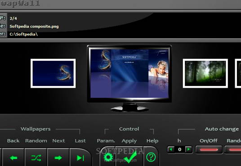
Task: Click the Back label
Action: [13, 141]
